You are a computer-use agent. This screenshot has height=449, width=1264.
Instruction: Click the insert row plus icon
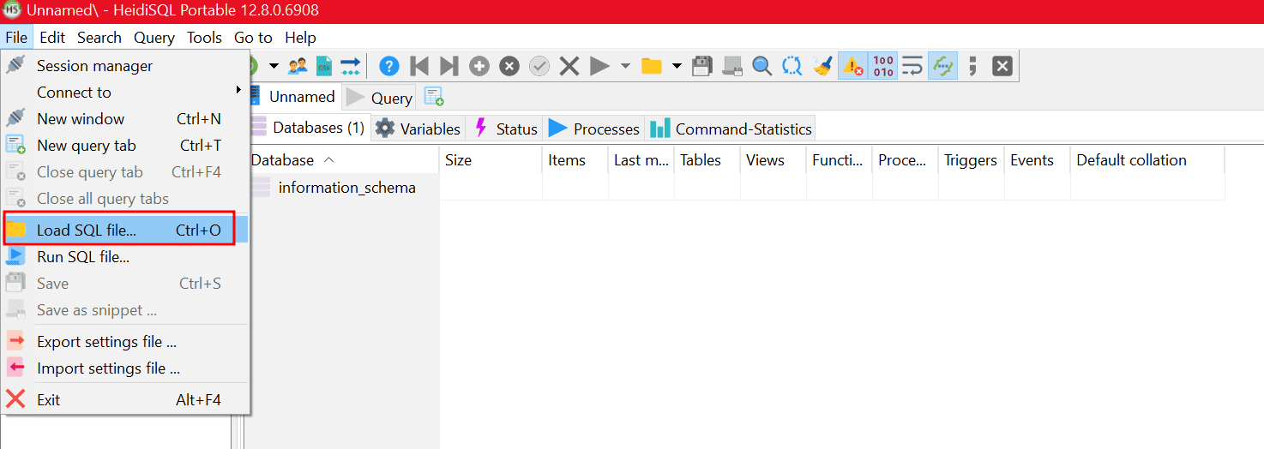(x=479, y=66)
